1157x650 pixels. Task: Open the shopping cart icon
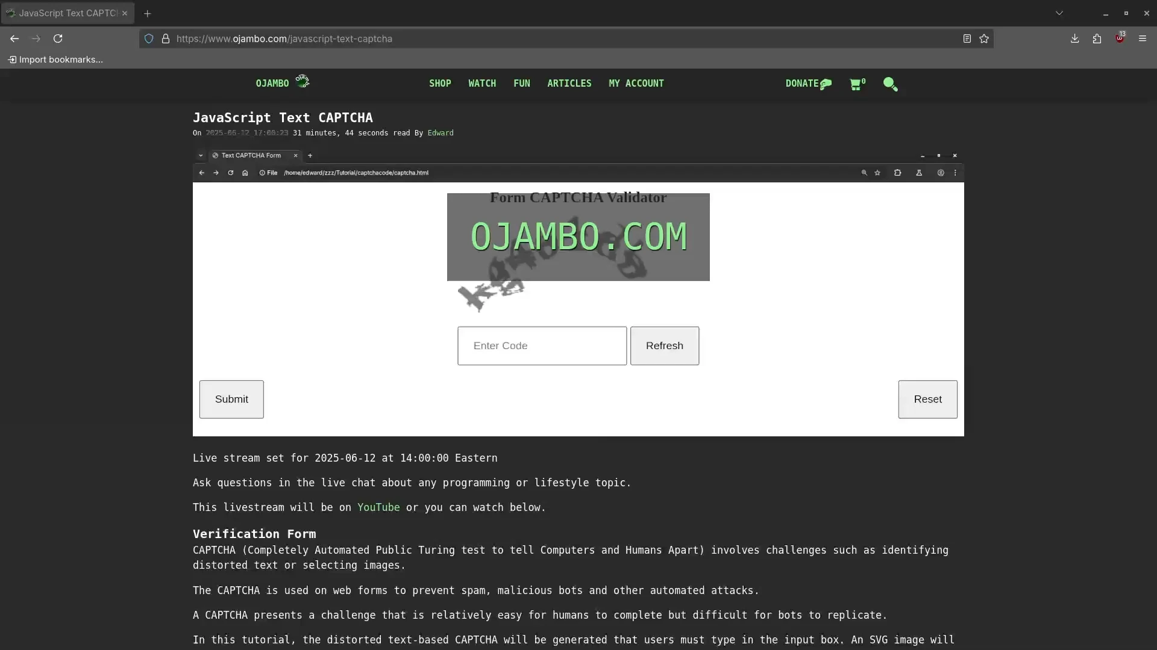pos(858,84)
